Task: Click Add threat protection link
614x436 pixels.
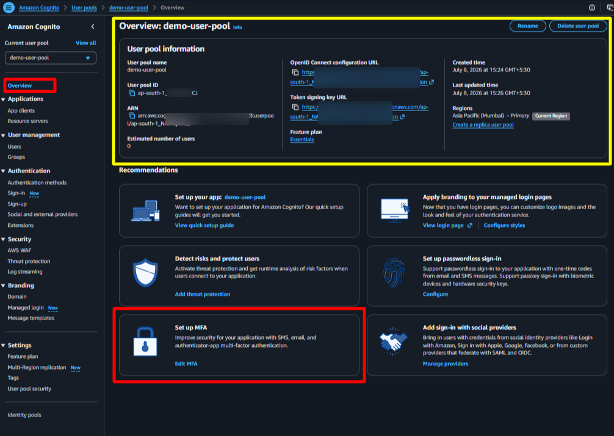Action: 203,295
